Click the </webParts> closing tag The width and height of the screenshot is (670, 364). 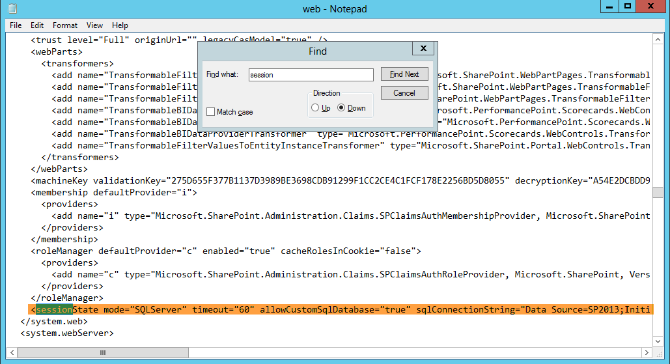click(59, 169)
